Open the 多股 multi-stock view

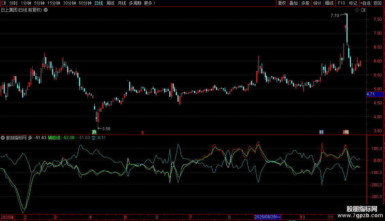[x=305, y=3]
